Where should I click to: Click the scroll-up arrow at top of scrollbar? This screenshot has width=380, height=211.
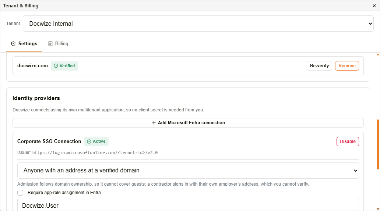pos(377,54)
